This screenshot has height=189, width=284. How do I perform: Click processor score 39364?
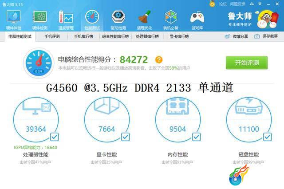tap(36, 129)
